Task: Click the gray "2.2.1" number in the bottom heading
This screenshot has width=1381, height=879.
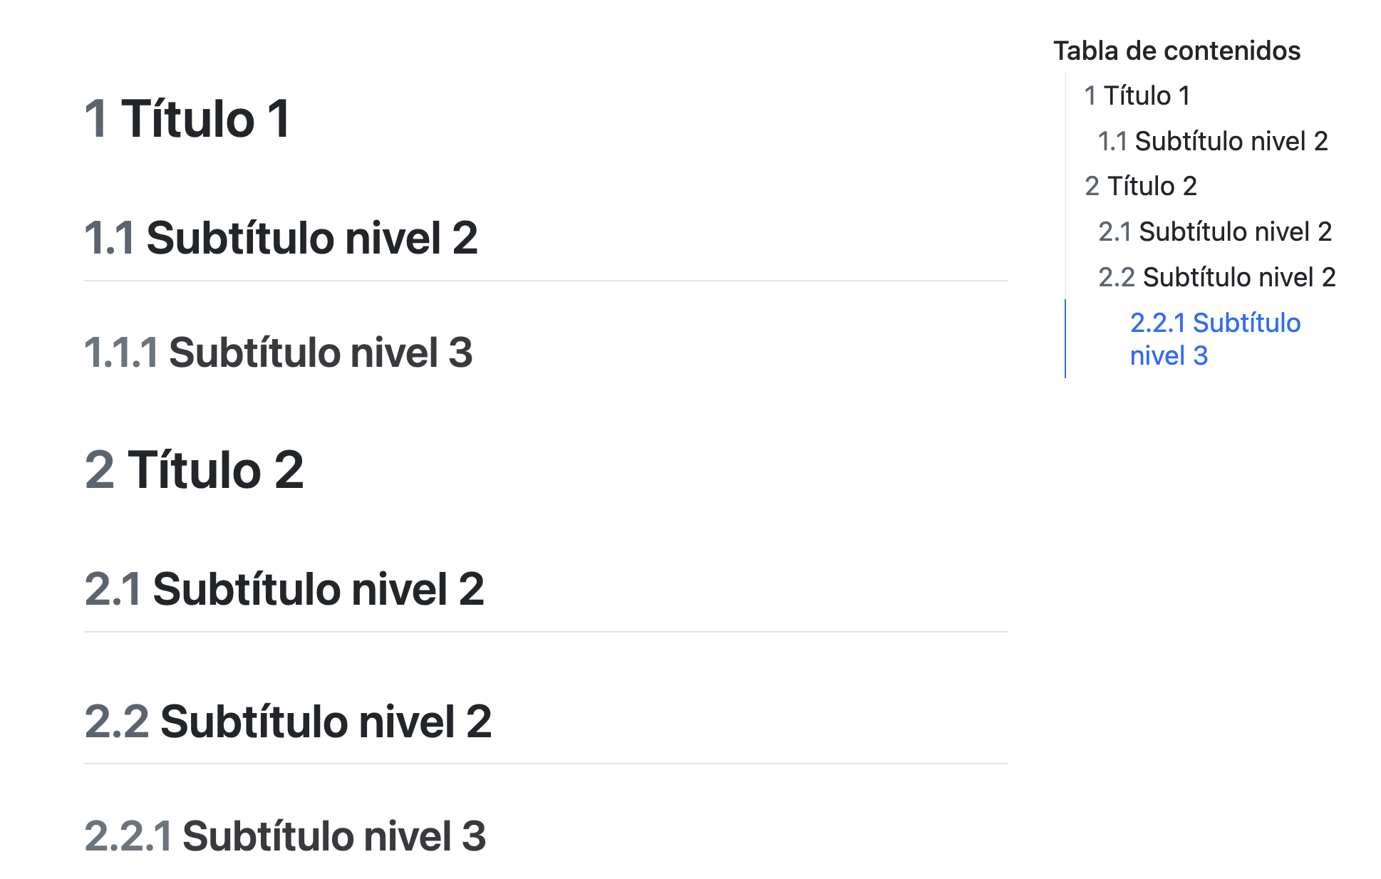Action: pos(128,836)
